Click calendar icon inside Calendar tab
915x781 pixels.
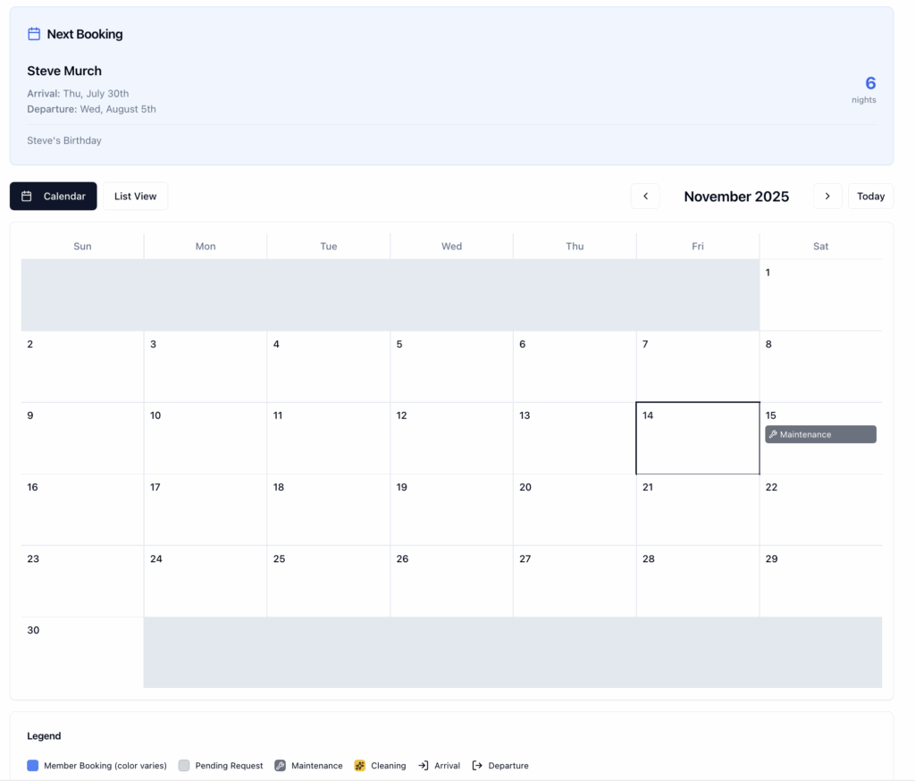pos(27,197)
